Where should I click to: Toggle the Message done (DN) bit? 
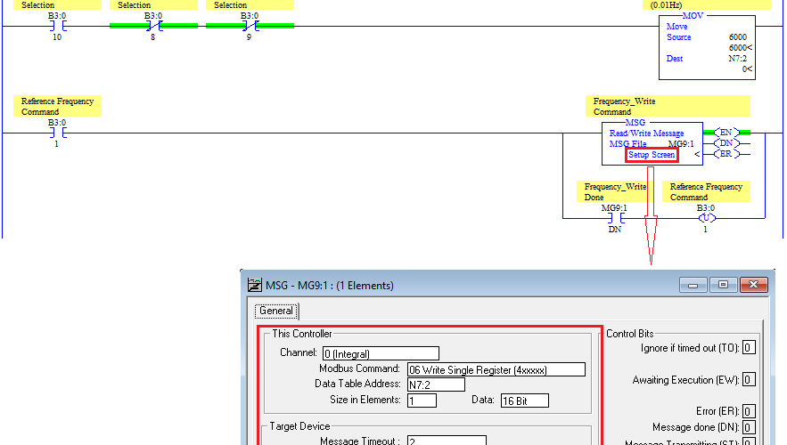click(x=749, y=427)
